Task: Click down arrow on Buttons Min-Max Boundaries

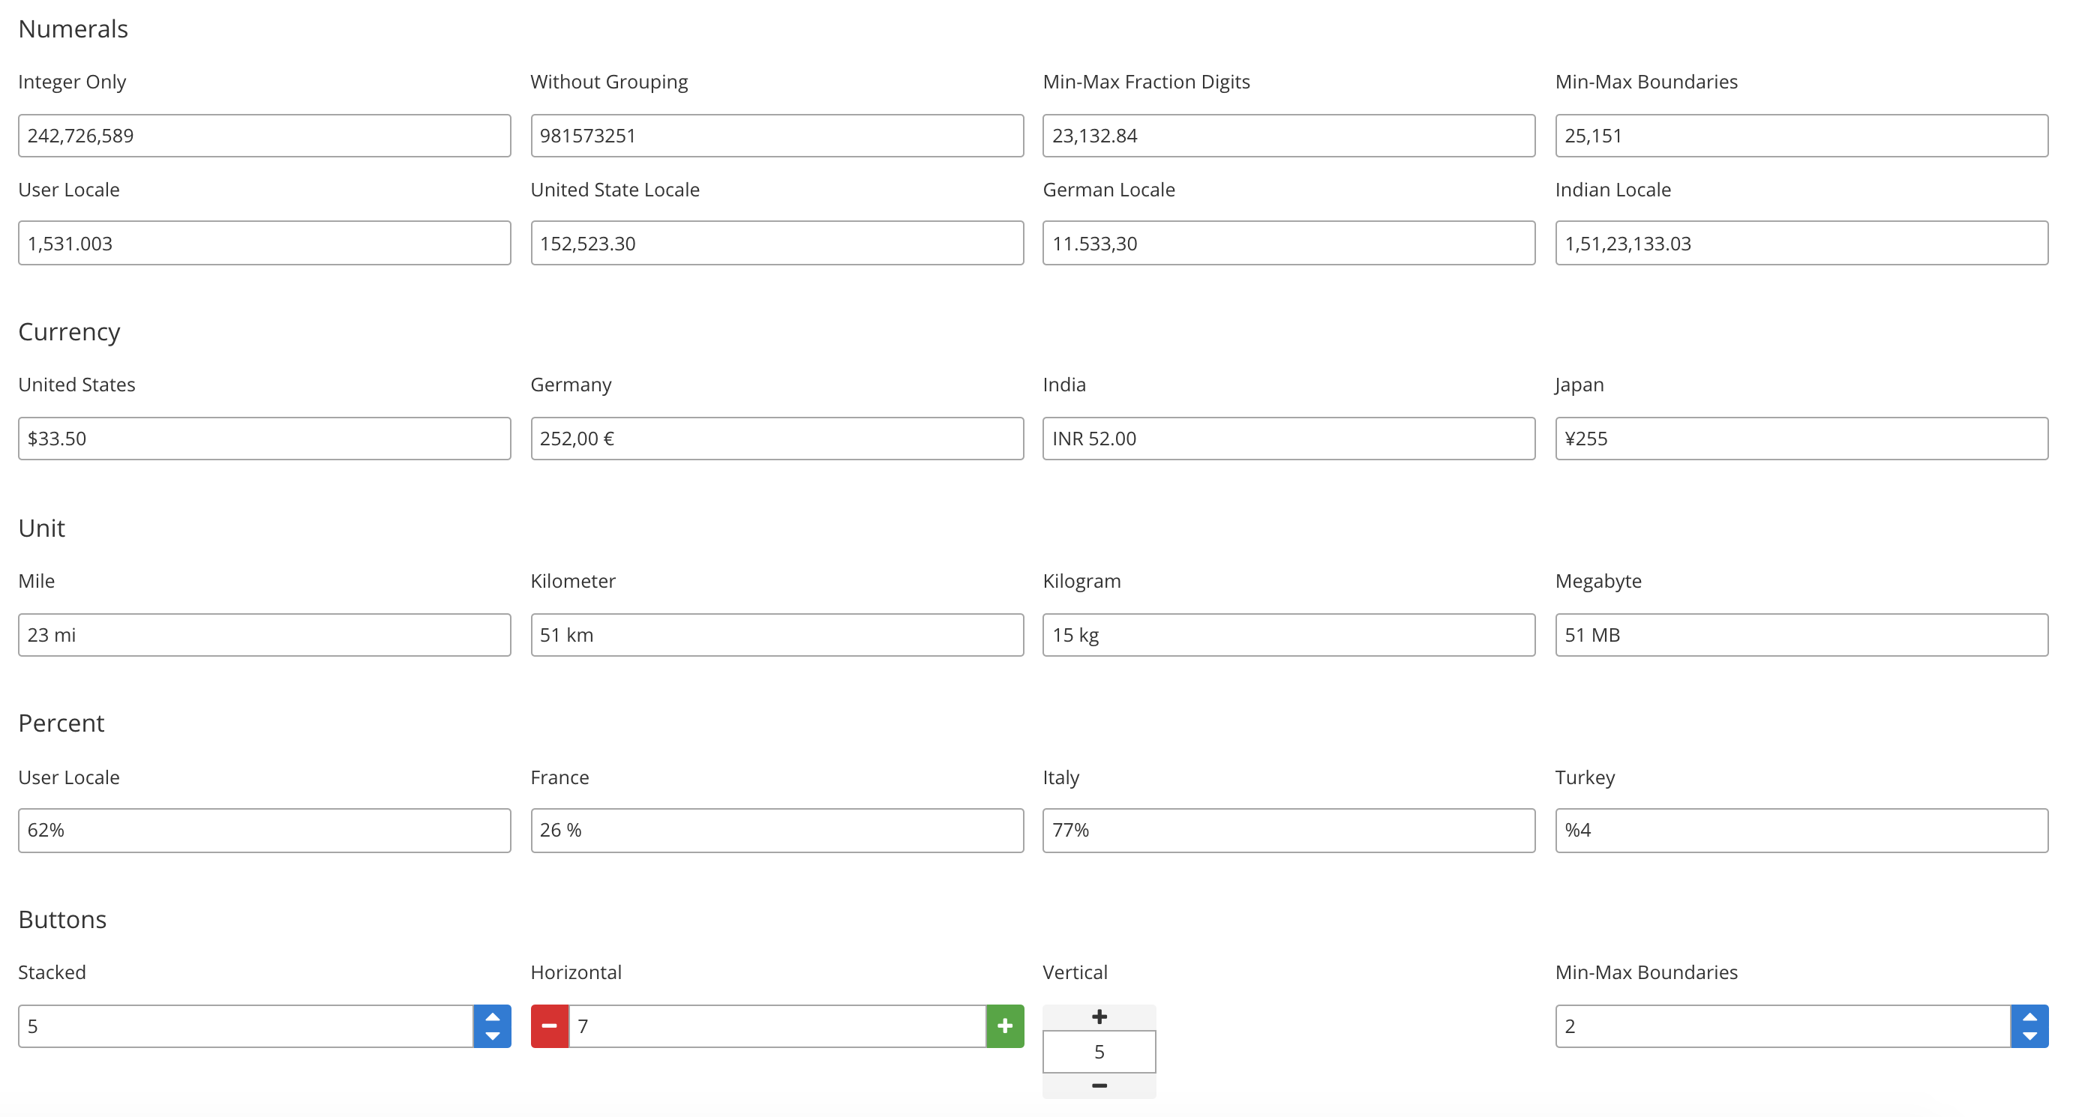Action: coord(2029,1037)
